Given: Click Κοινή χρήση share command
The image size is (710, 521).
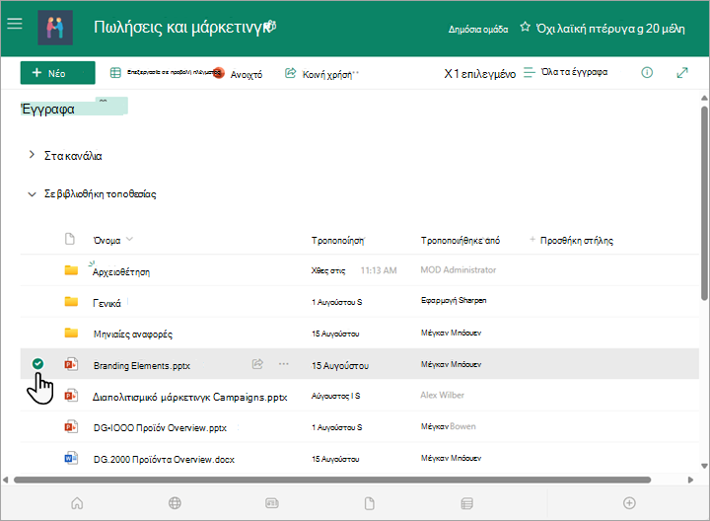Looking at the screenshot, I should pyautogui.click(x=327, y=74).
